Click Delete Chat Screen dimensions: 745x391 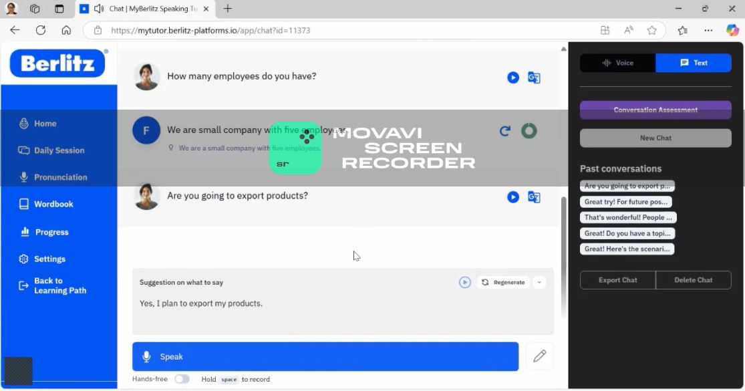coord(694,280)
